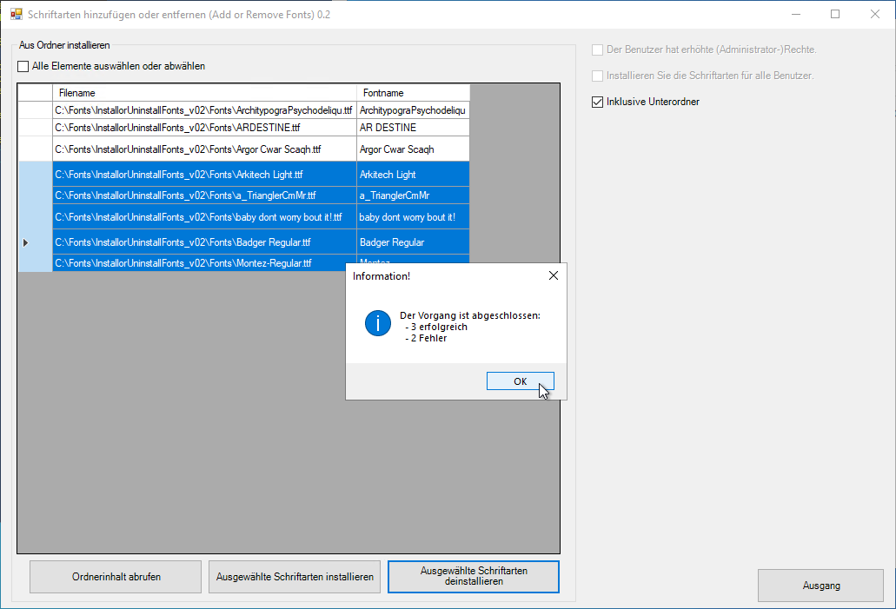Viewport: 896px width, 609px height.
Task: Close the Information dialog with X
Action: coord(553,276)
